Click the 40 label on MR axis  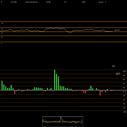tap(124, 84)
